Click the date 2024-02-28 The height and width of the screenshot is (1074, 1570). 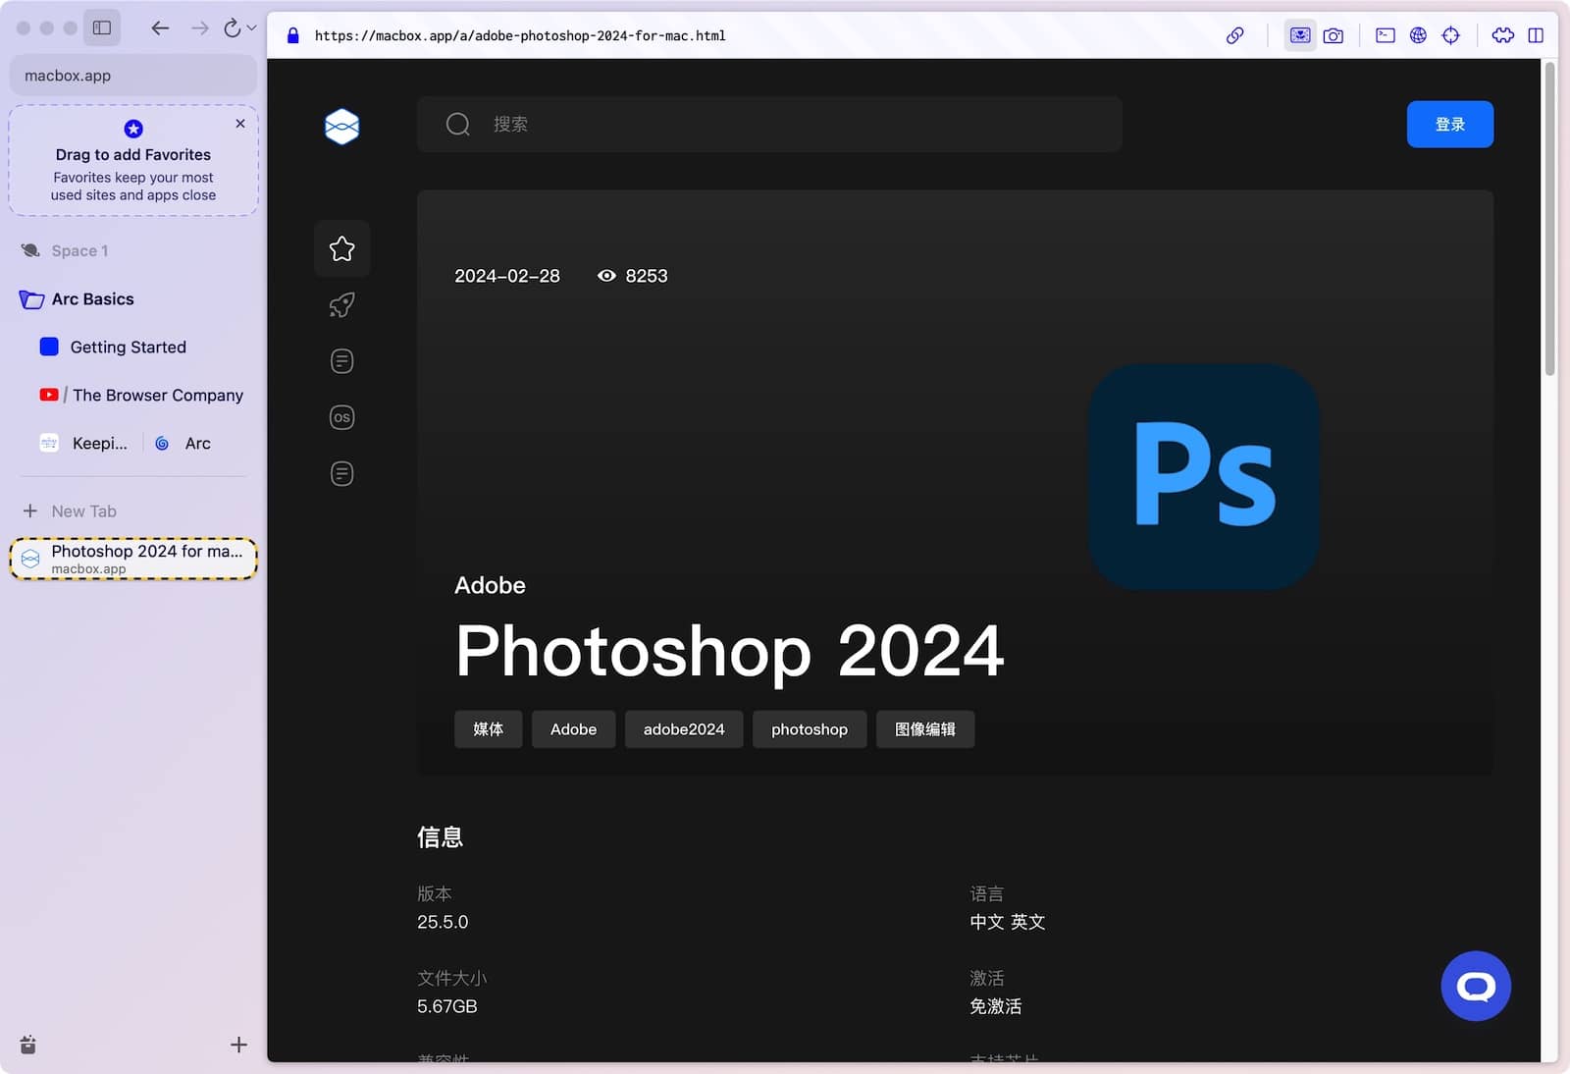[507, 276]
